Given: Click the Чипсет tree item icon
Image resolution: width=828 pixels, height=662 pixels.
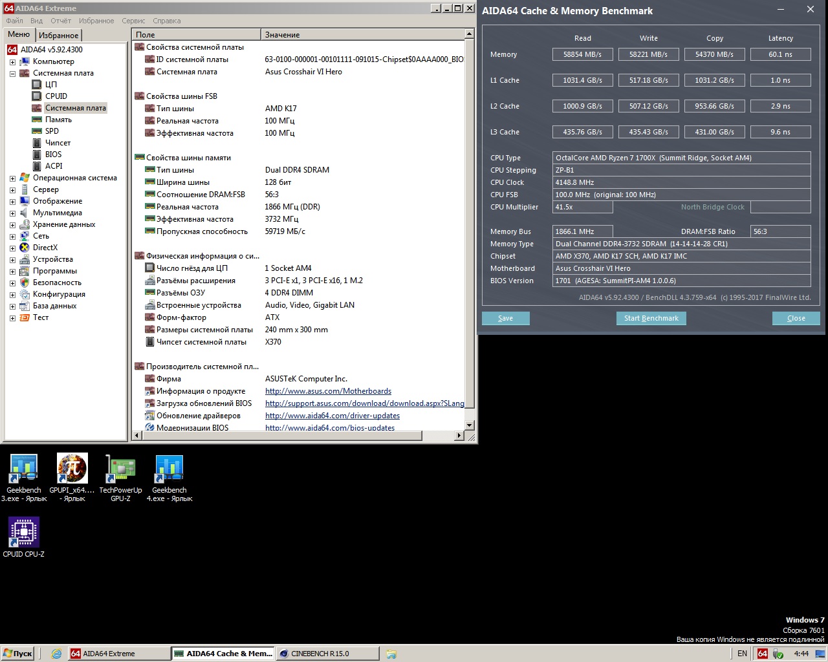Looking at the screenshot, I should click(x=38, y=143).
